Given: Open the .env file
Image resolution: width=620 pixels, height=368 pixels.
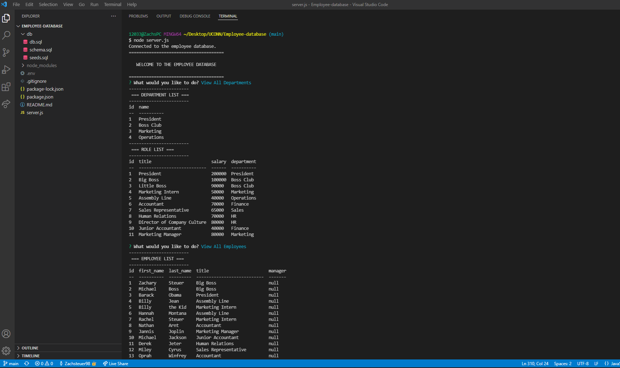Looking at the screenshot, I should point(31,73).
